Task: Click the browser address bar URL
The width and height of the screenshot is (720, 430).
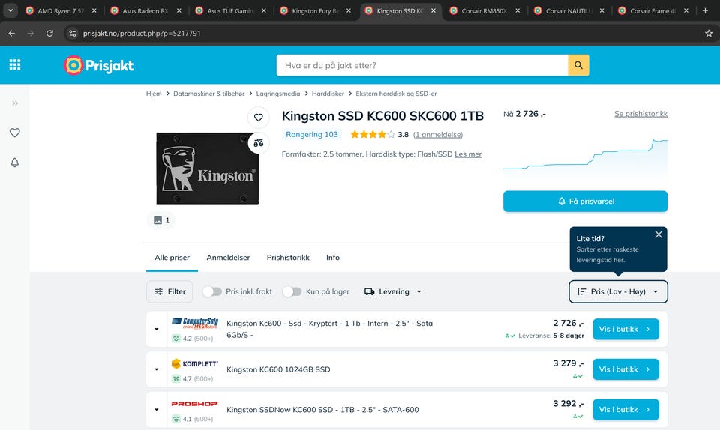Action: tap(142, 34)
